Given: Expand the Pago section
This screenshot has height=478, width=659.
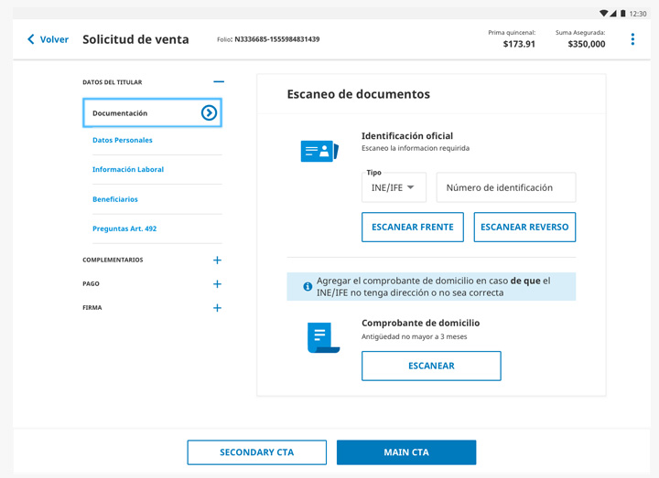Looking at the screenshot, I should pyautogui.click(x=217, y=284).
